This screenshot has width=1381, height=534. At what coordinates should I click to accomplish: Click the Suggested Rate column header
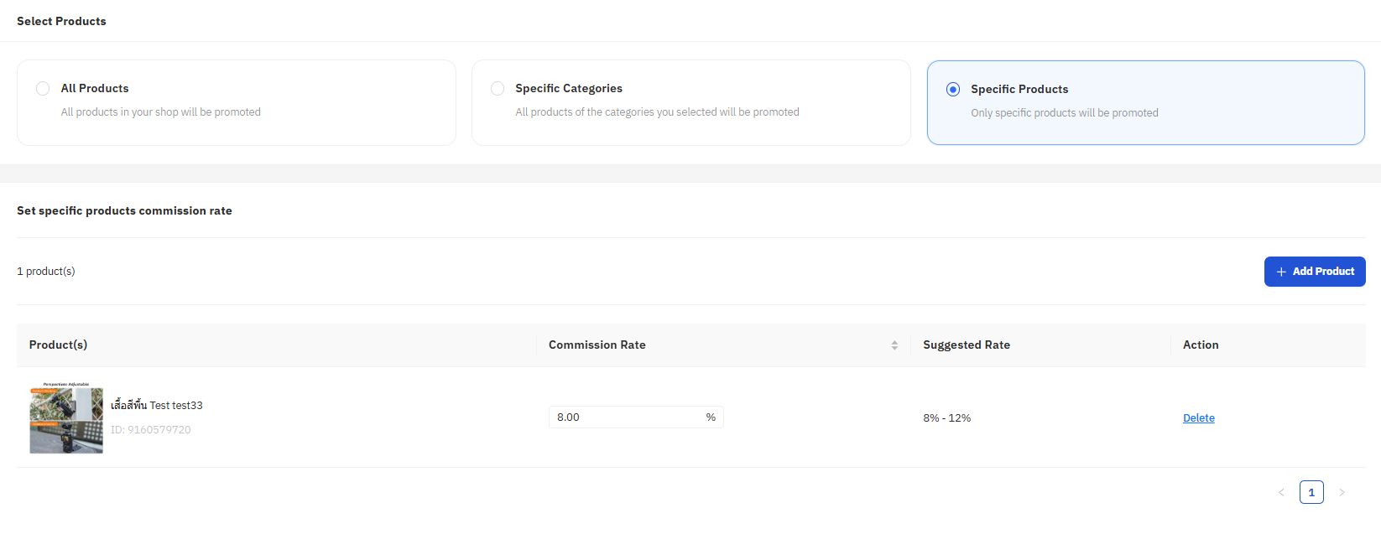click(x=967, y=345)
